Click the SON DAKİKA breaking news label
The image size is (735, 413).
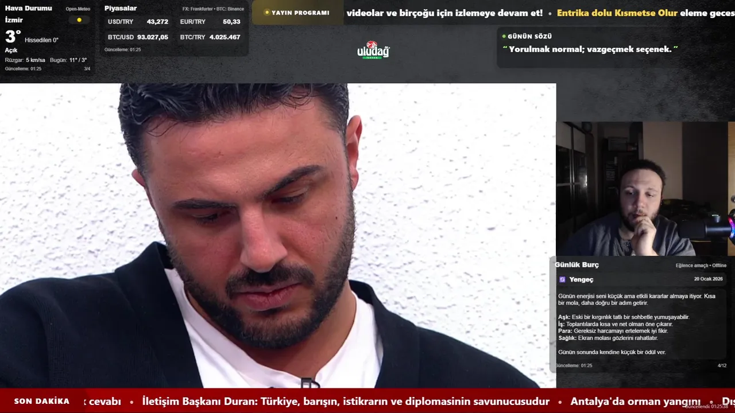[42, 401]
